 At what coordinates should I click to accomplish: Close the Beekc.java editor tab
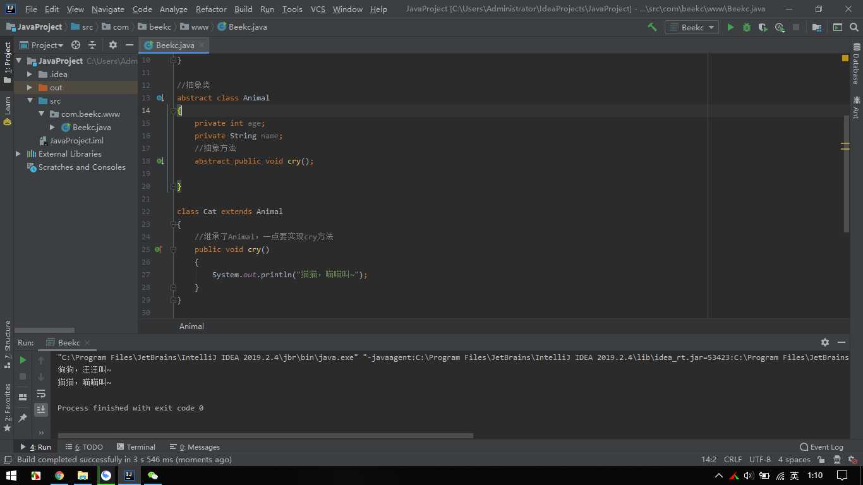tap(202, 45)
